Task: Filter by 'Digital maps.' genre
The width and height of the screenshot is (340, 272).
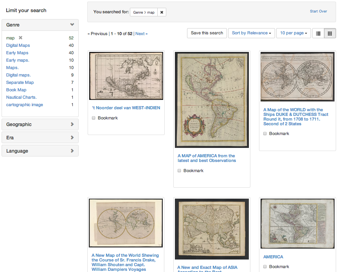Action: 18,75
